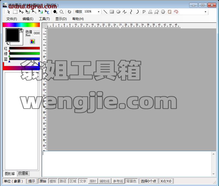Toggle the 原始 status button

click(43, 181)
